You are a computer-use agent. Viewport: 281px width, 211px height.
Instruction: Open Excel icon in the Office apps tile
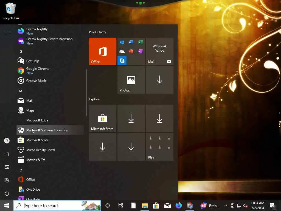[x=140, y=42]
